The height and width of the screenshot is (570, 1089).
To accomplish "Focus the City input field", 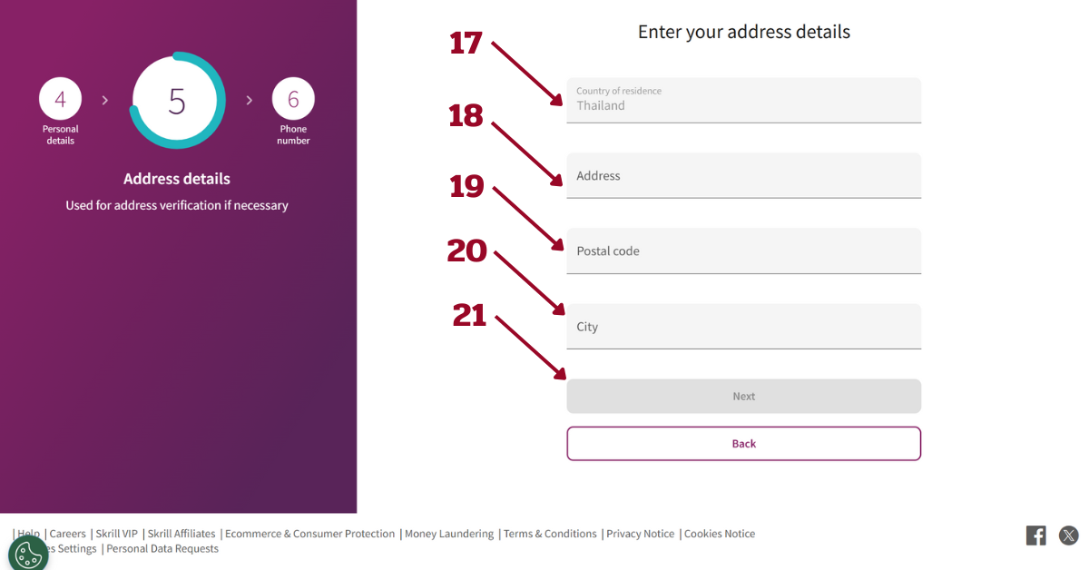I will coord(744,326).
